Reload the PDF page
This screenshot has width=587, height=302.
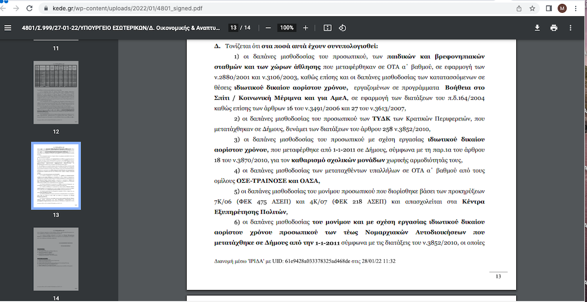[x=30, y=8]
